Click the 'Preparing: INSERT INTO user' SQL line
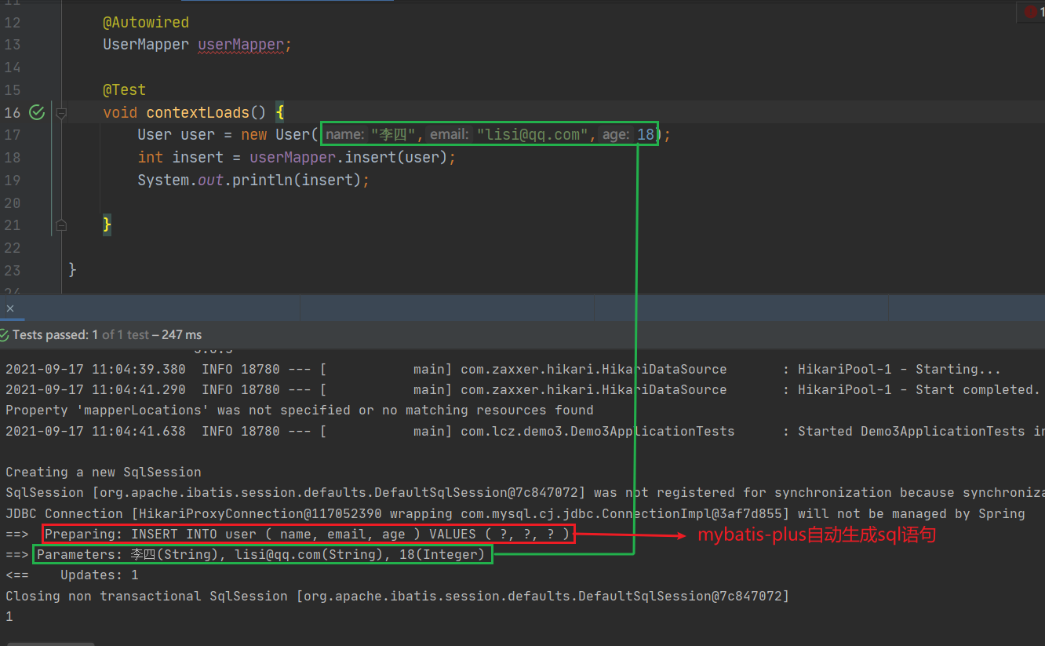The image size is (1045, 646). pos(307,535)
